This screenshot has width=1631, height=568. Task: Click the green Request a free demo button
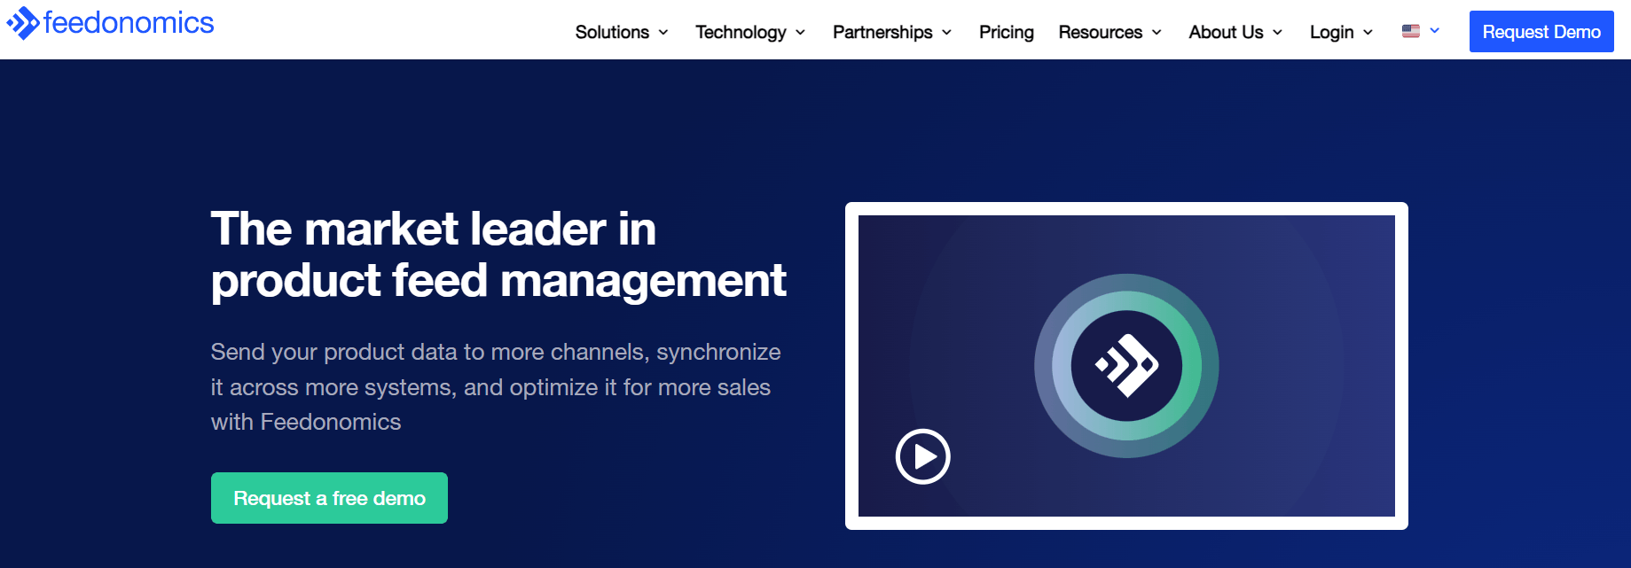[329, 498]
